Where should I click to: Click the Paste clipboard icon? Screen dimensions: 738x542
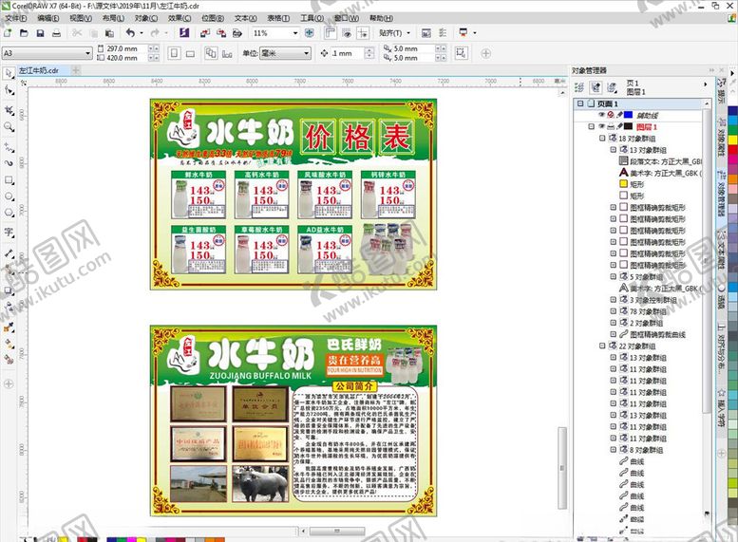tap(109, 33)
